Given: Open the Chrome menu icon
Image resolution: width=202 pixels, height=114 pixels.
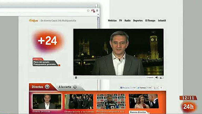Looking at the screenshot, I should click(97, 11).
